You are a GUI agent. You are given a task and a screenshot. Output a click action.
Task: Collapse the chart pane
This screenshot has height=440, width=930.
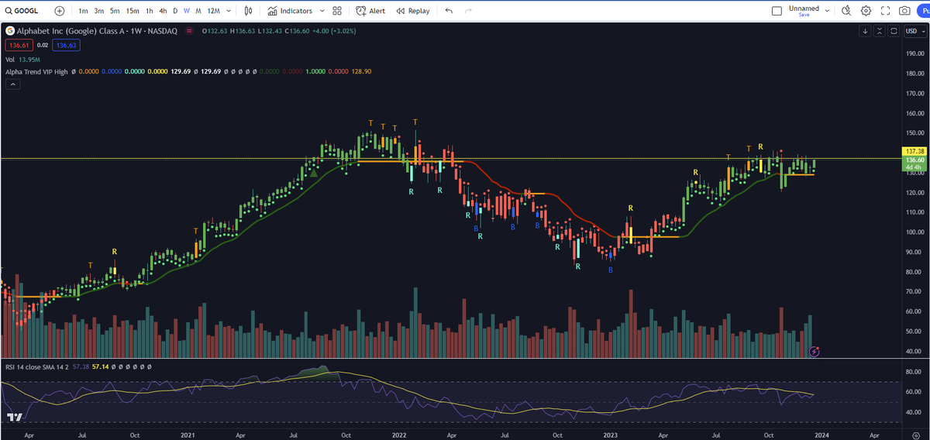[x=880, y=31]
